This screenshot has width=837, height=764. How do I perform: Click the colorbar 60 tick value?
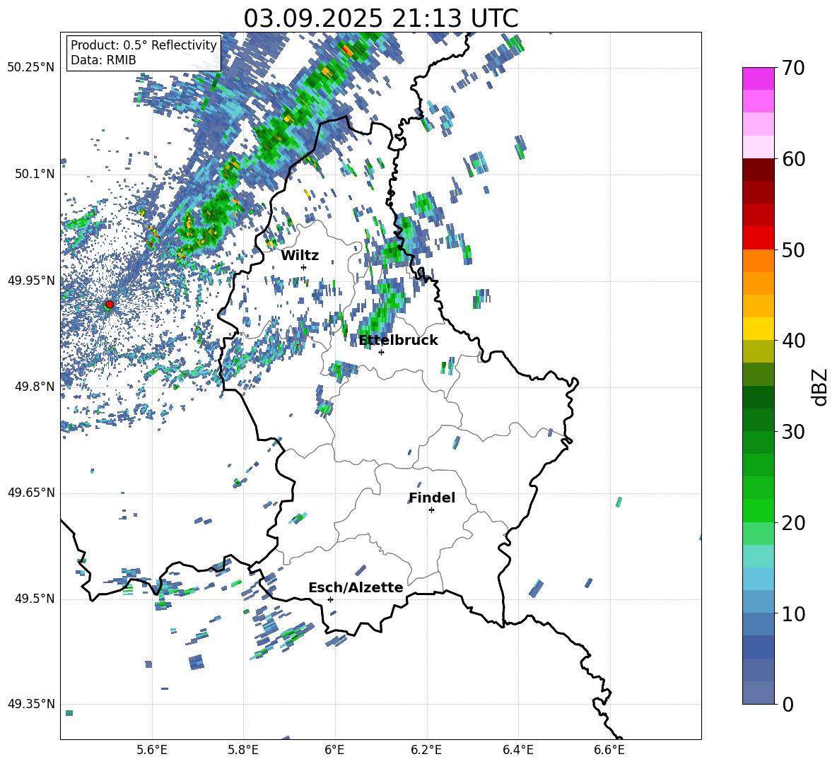(793, 159)
